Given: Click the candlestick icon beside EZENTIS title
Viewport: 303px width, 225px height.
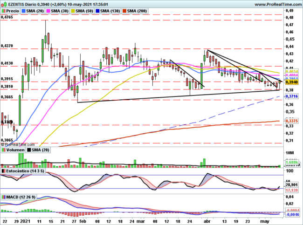Looking at the screenshot, I should (4, 4).
